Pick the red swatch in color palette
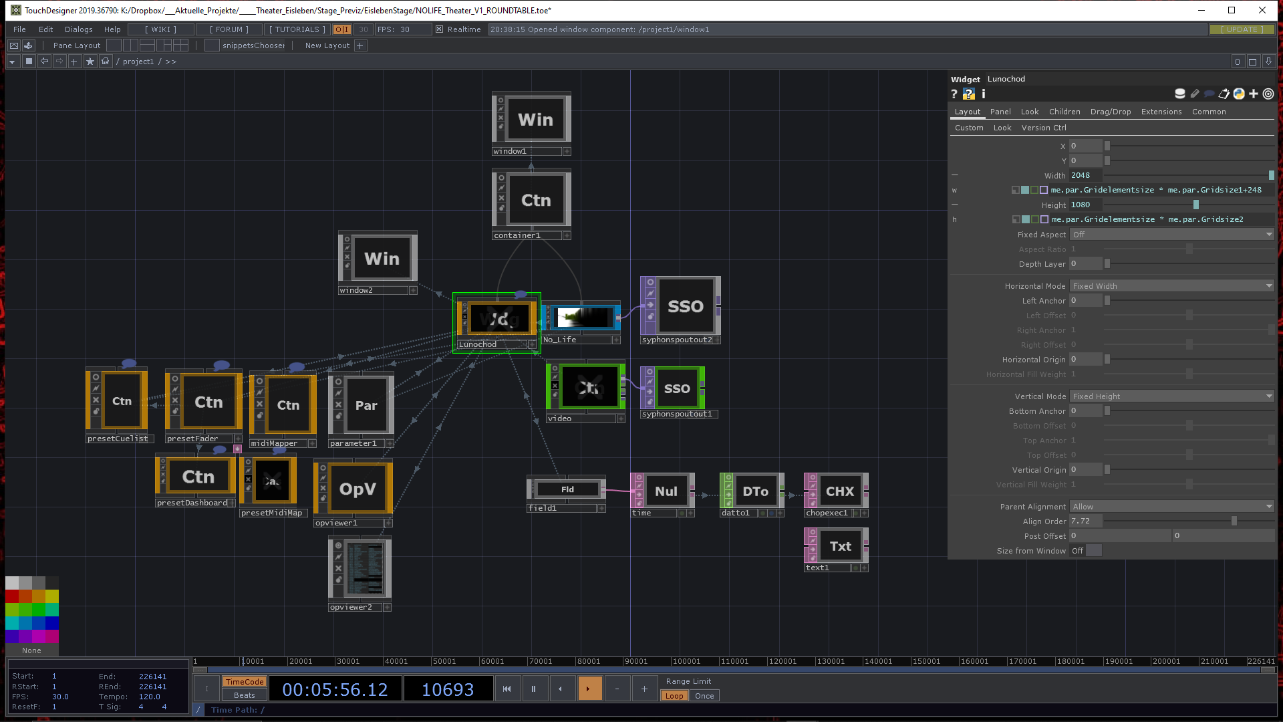This screenshot has width=1283, height=722. (x=12, y=596)
